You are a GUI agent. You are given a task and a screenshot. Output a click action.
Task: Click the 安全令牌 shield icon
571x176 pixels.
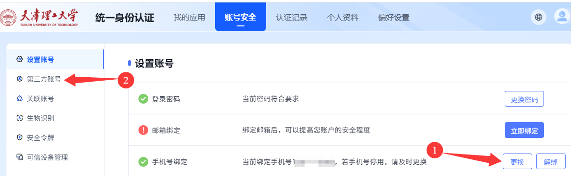tap(20, 138)
